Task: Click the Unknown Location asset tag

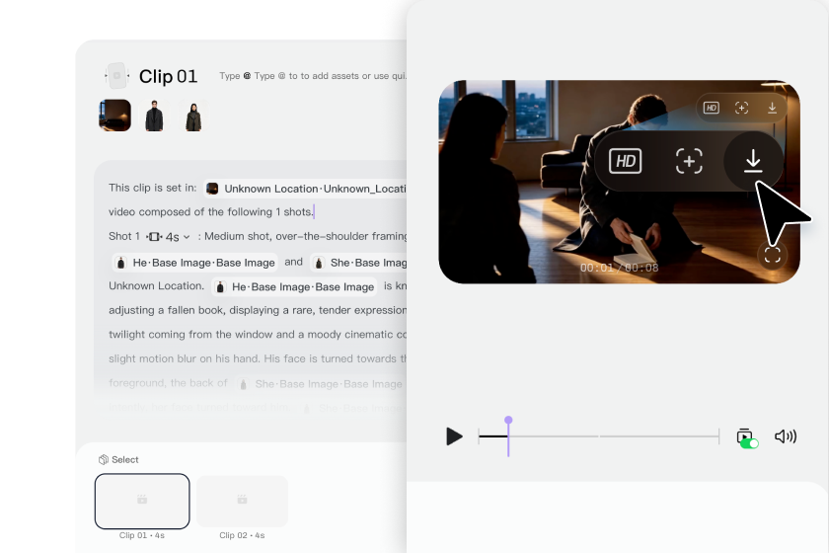Action: (306, 189)
